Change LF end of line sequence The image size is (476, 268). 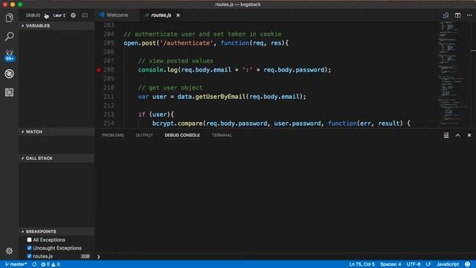428,264
